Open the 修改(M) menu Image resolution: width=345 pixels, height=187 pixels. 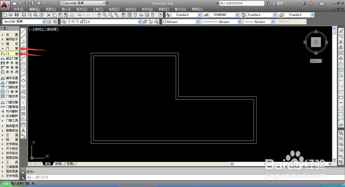tap(147, 9)
